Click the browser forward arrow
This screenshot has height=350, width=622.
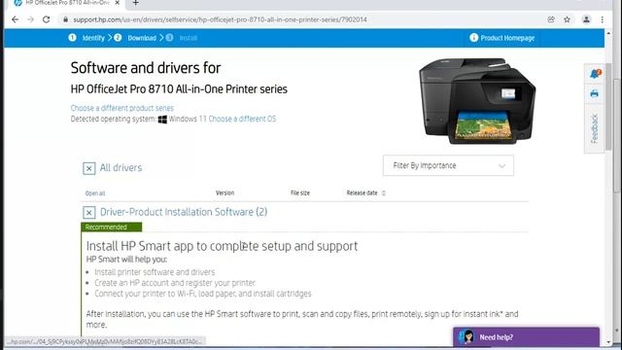point(30,19)
